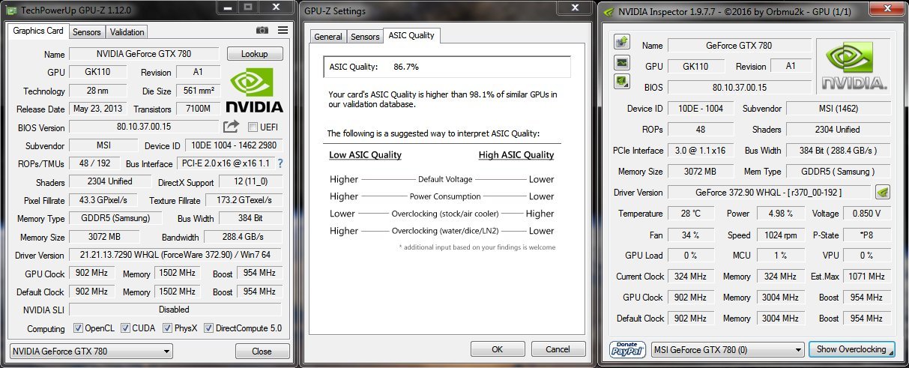This screenshot has height=368, width=909.
Task: Toggle the DirectCompute 5.0 checkbox
Action: 208,328
